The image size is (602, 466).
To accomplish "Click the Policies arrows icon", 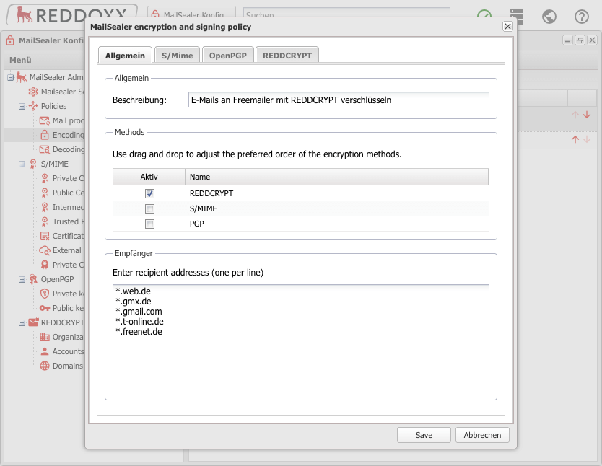I will coord(33,106).
